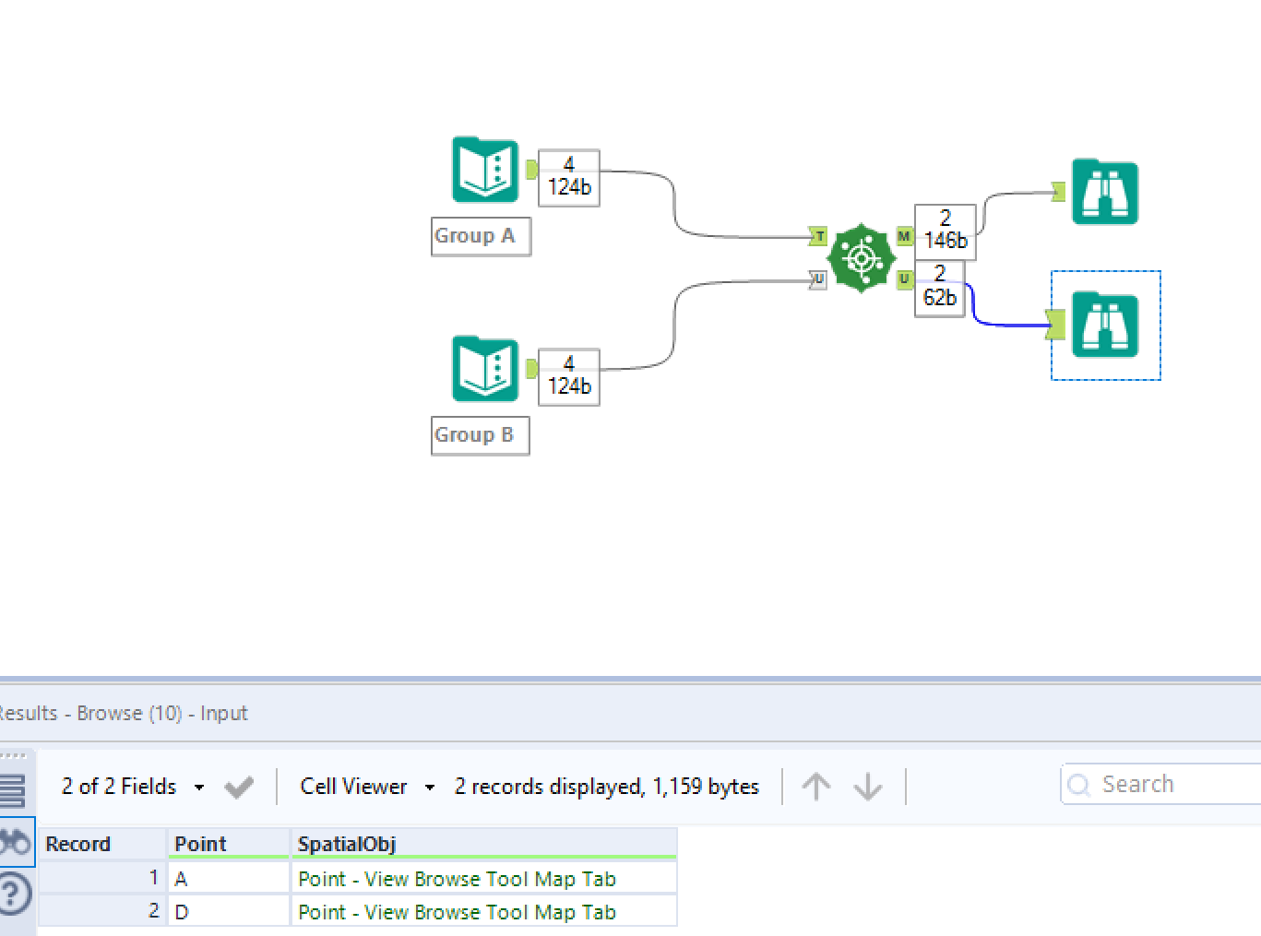
Task: Click '2 records displayed, 1,159 bytes' status text
Action: (x=607, y=787)
